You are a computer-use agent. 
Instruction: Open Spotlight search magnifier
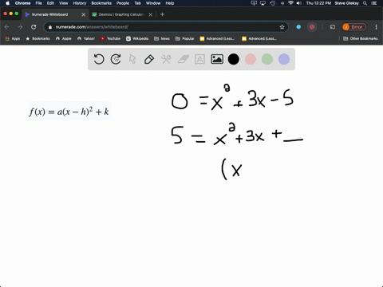[365, 3]
